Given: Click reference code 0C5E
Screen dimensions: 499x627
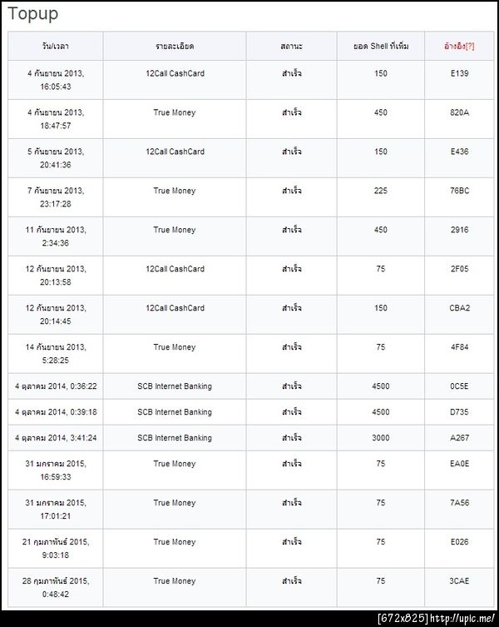Looking at the screenshot, I should tap(459, 386).
